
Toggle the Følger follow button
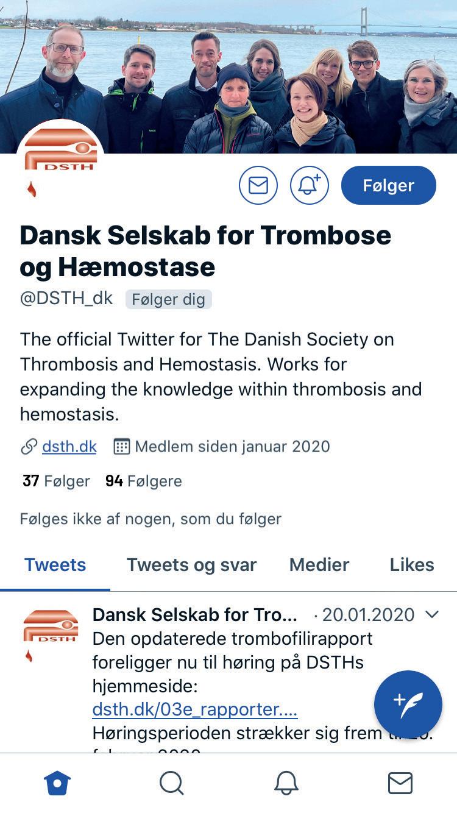click(x=388, y=185)
